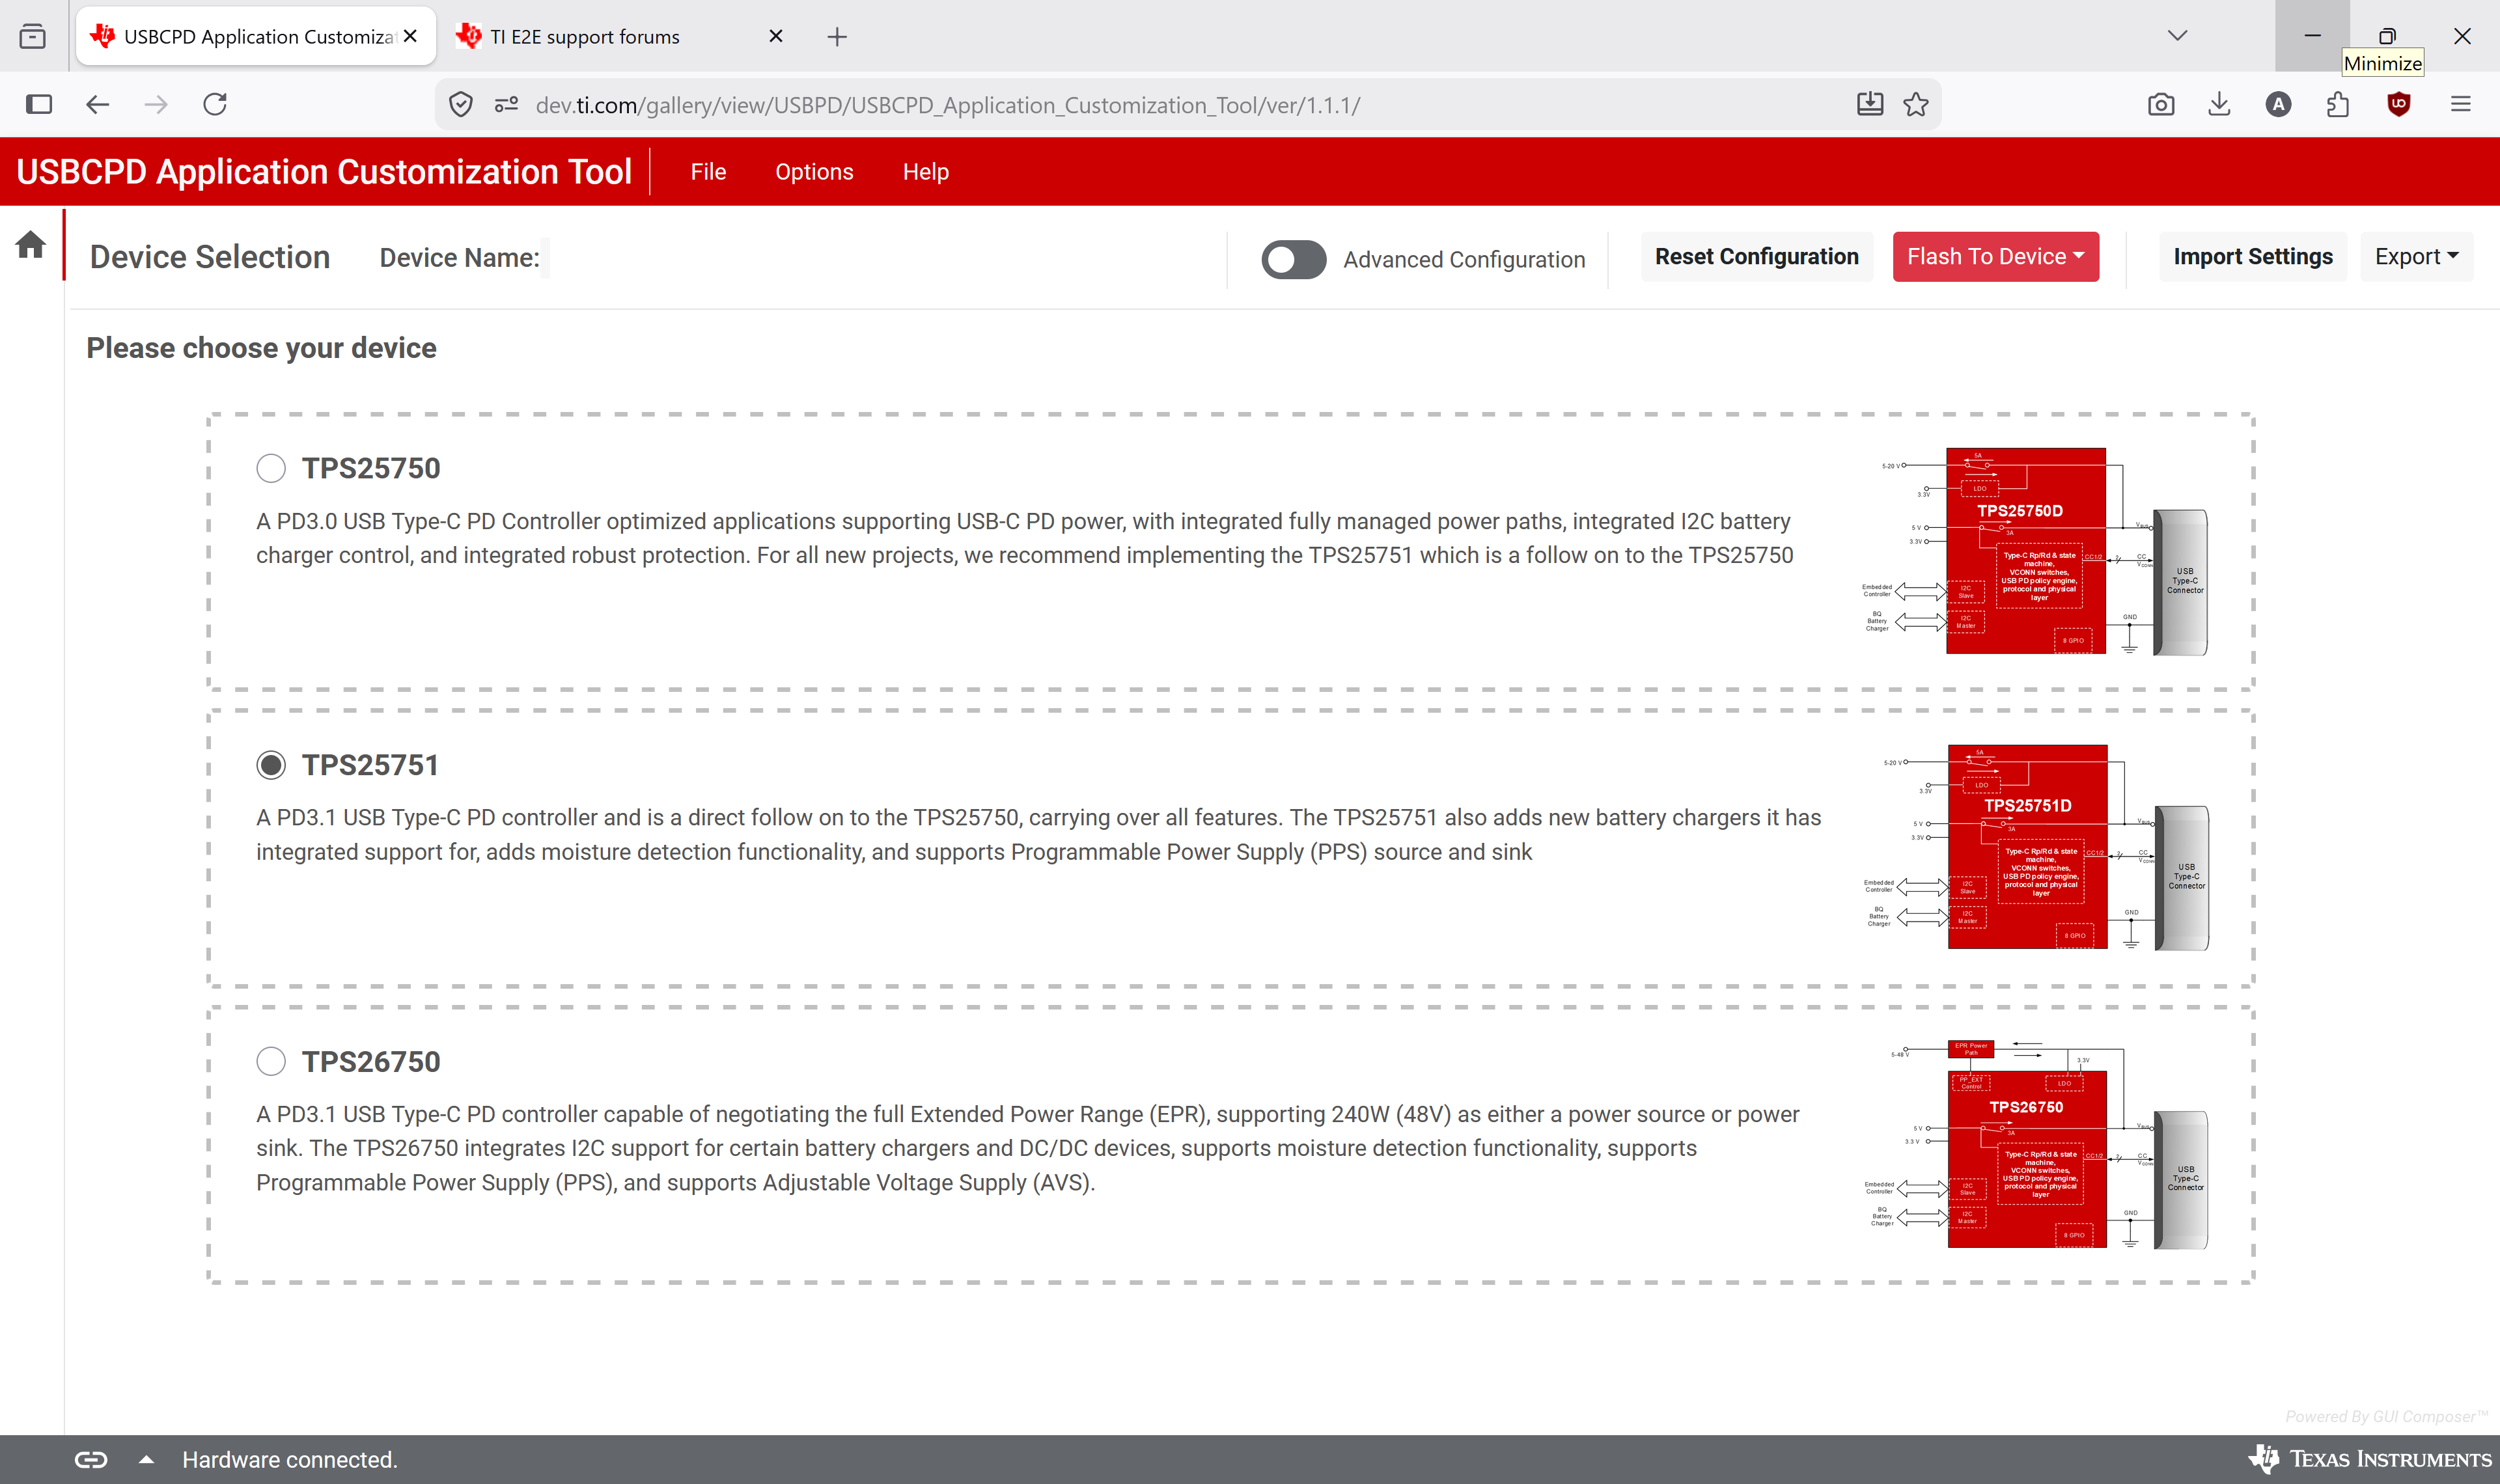Click the hardware connection link icon
Screen dimensions: 2500x1484
click(91, 1460)
